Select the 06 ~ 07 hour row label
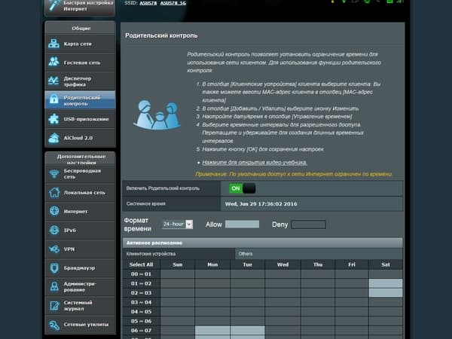Screen dimensions: 452x339 click(x=141, y=331)
